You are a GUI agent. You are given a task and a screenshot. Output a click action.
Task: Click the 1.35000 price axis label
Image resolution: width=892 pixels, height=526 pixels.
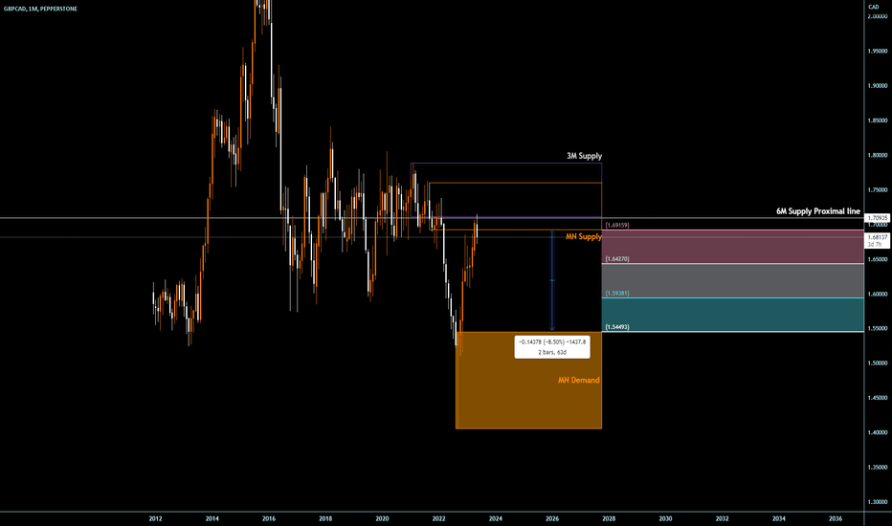(878, 468)
